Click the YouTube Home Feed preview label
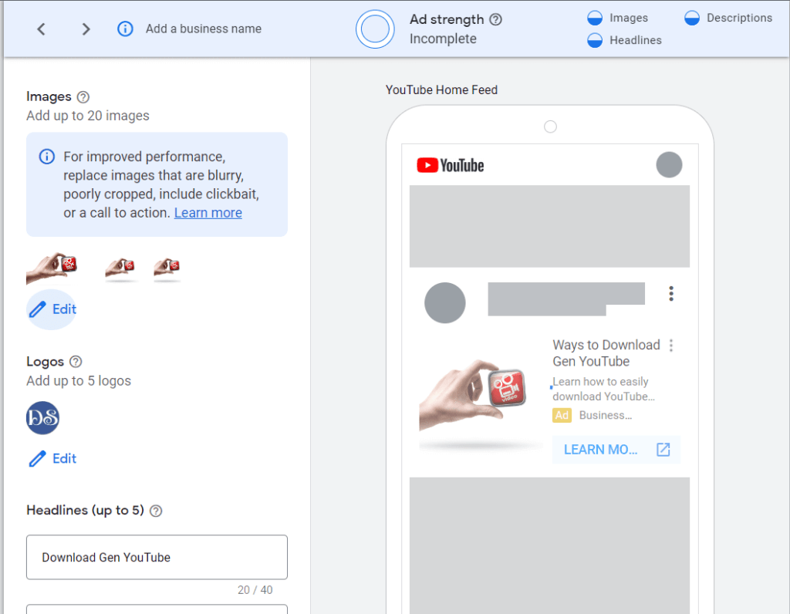Image resolution: width=790 pixels, height=614 pixels. click(x=441, y=89)
